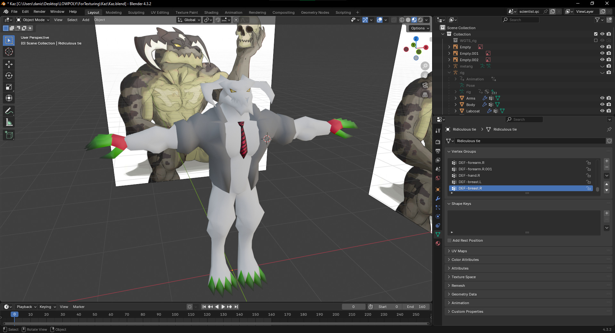This screenshot has width=615, height=333.
Task: Open the timeline Marker menu
Action: (x=78, y=307)
